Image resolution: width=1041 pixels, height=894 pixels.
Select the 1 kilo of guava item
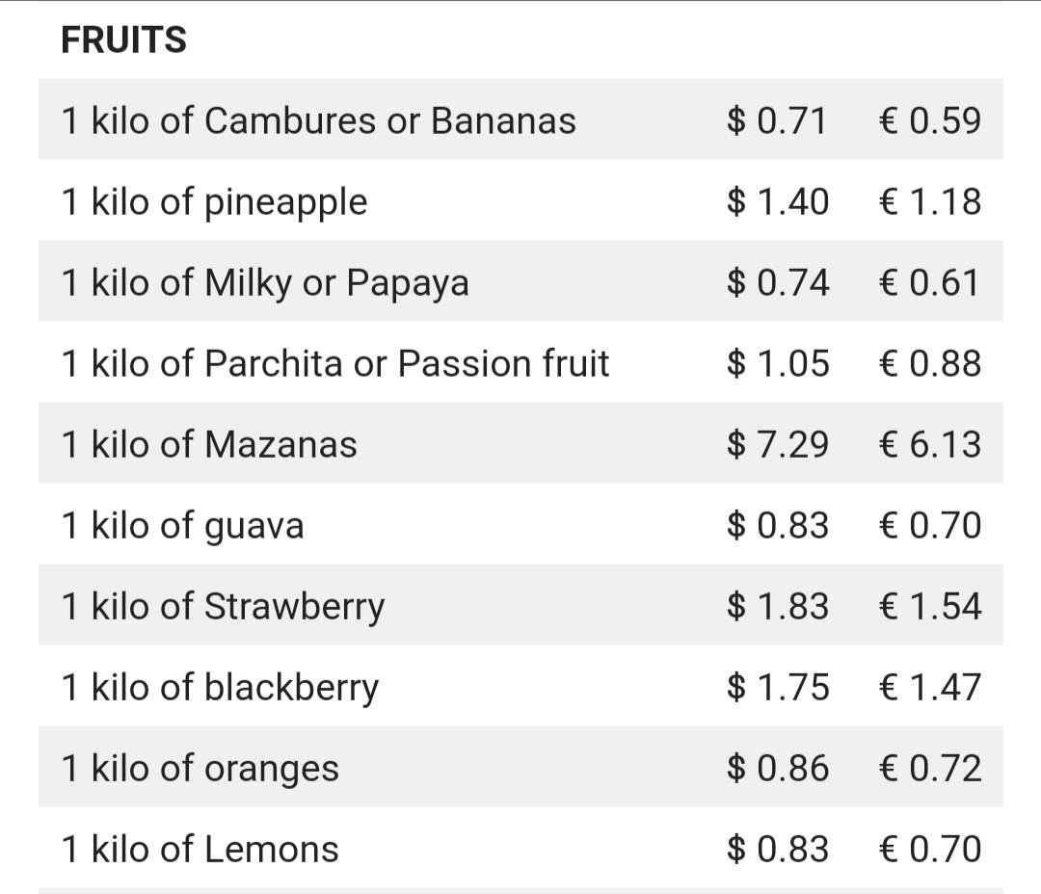(x=520, y=524)
